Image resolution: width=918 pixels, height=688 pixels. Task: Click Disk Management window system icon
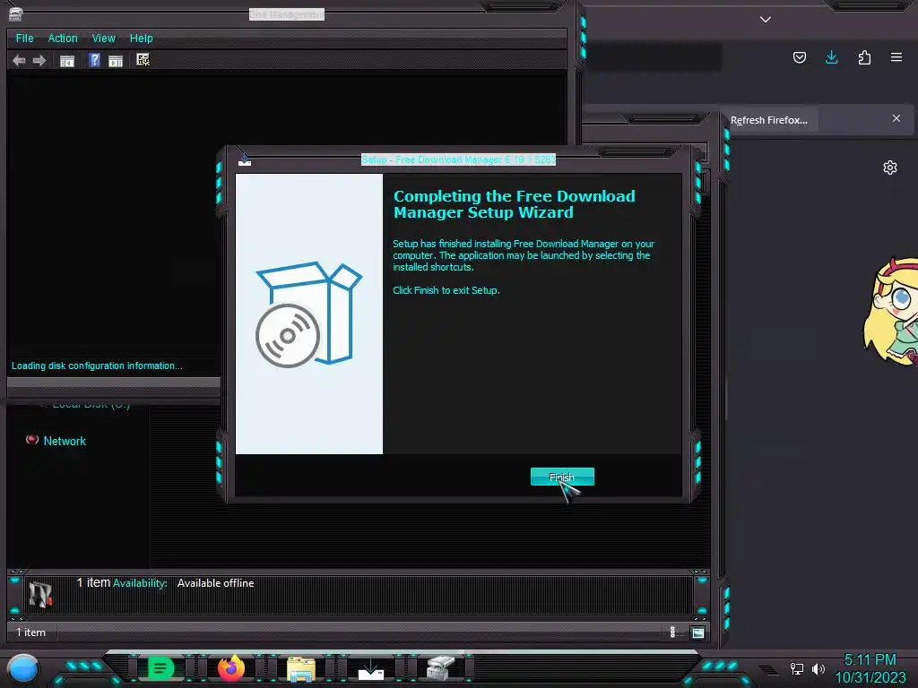click(x=16, y=14)
